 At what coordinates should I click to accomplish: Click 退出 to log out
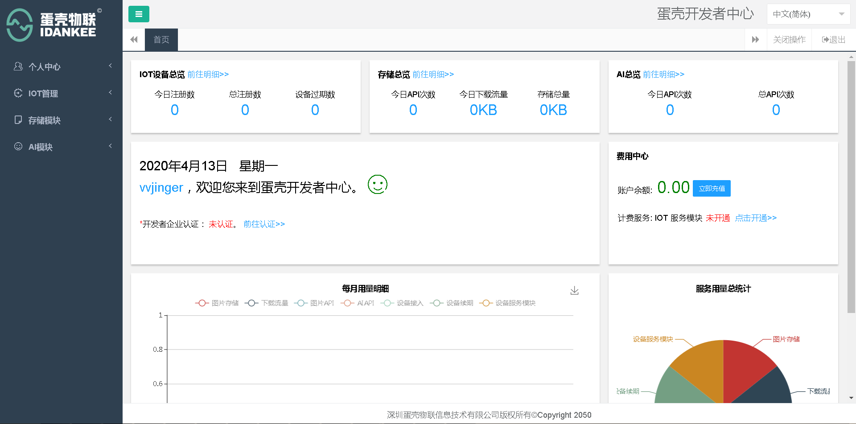(833, 40)
